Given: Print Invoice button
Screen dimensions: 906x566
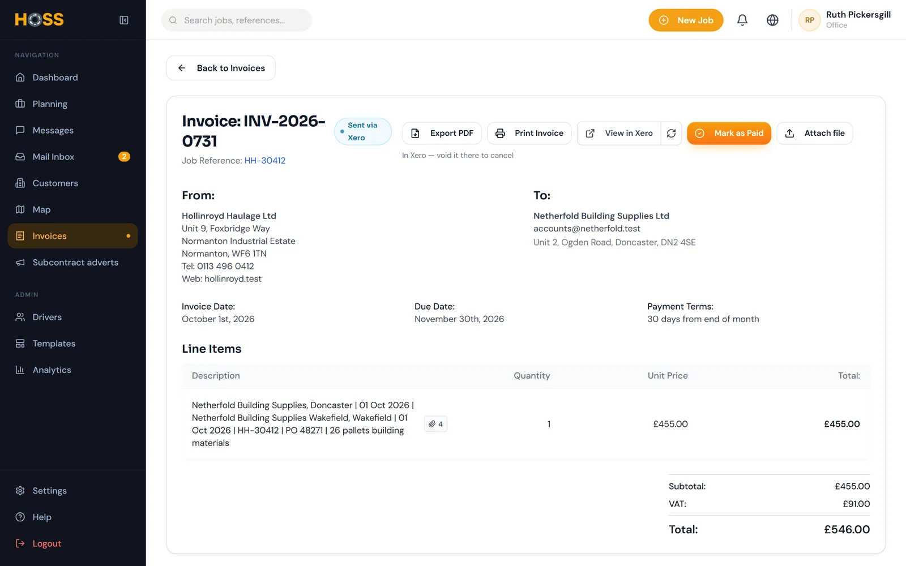Looking at the screenshot, I should tap(529, 134).
